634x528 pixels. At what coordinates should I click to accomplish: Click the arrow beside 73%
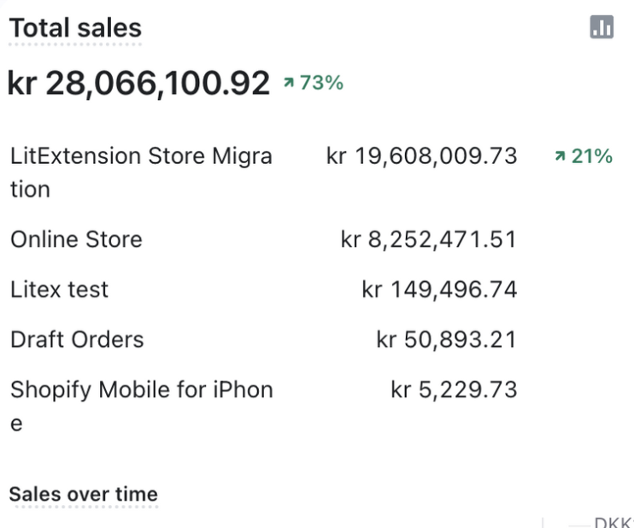click(289, 83)
